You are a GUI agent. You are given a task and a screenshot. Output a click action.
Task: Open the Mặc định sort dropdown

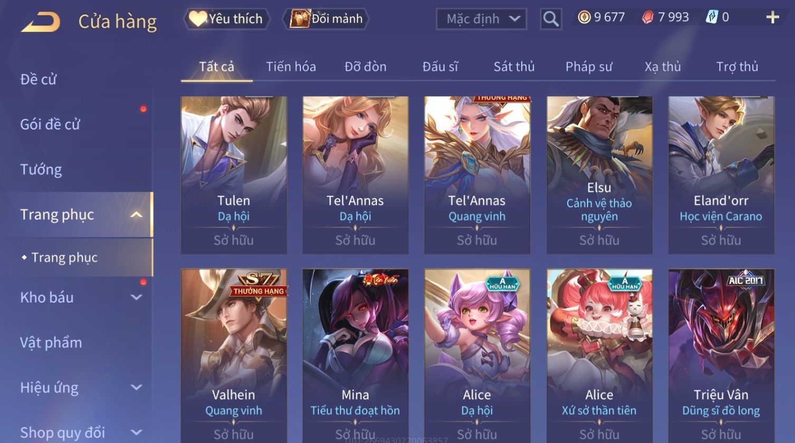[x=481, y=19]
